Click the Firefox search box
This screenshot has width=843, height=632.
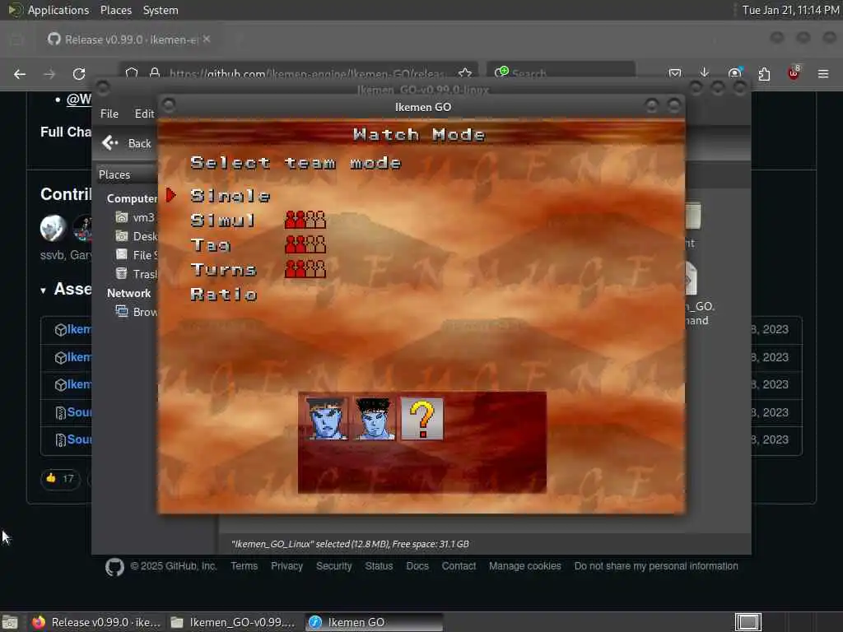pos(561,72)
